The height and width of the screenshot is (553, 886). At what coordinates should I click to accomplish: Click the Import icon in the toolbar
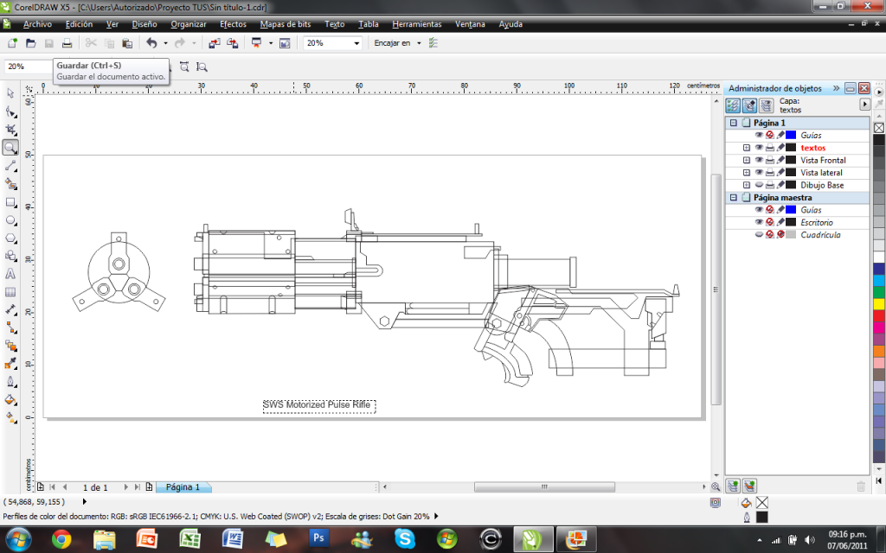215,43
